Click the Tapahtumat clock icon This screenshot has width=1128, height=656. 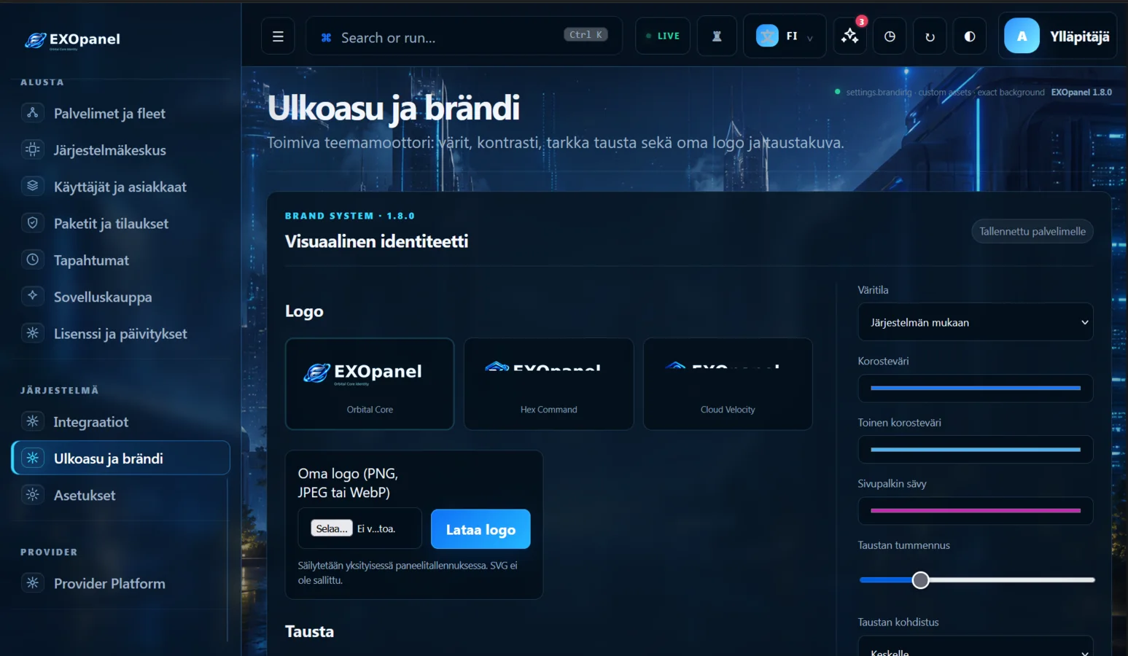click(x=33, y=259)
